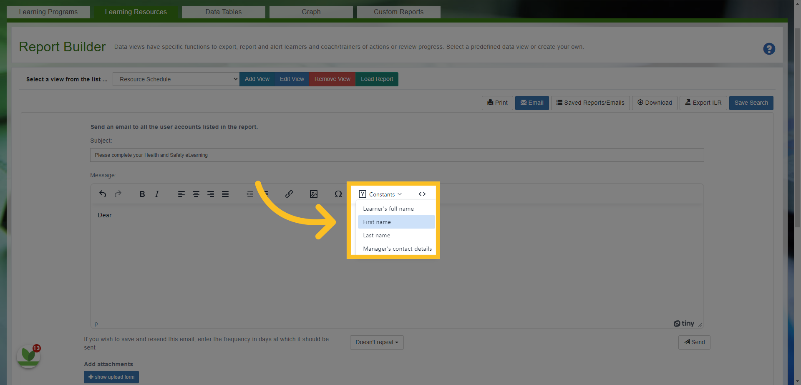Screen dimensions: 801x385
Task: Expand the Resource Schedule view selector
Action: [x=176, y=79]
